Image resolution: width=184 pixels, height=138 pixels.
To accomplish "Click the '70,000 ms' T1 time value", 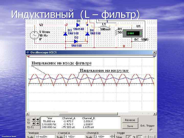I will [x=49, y=121].
